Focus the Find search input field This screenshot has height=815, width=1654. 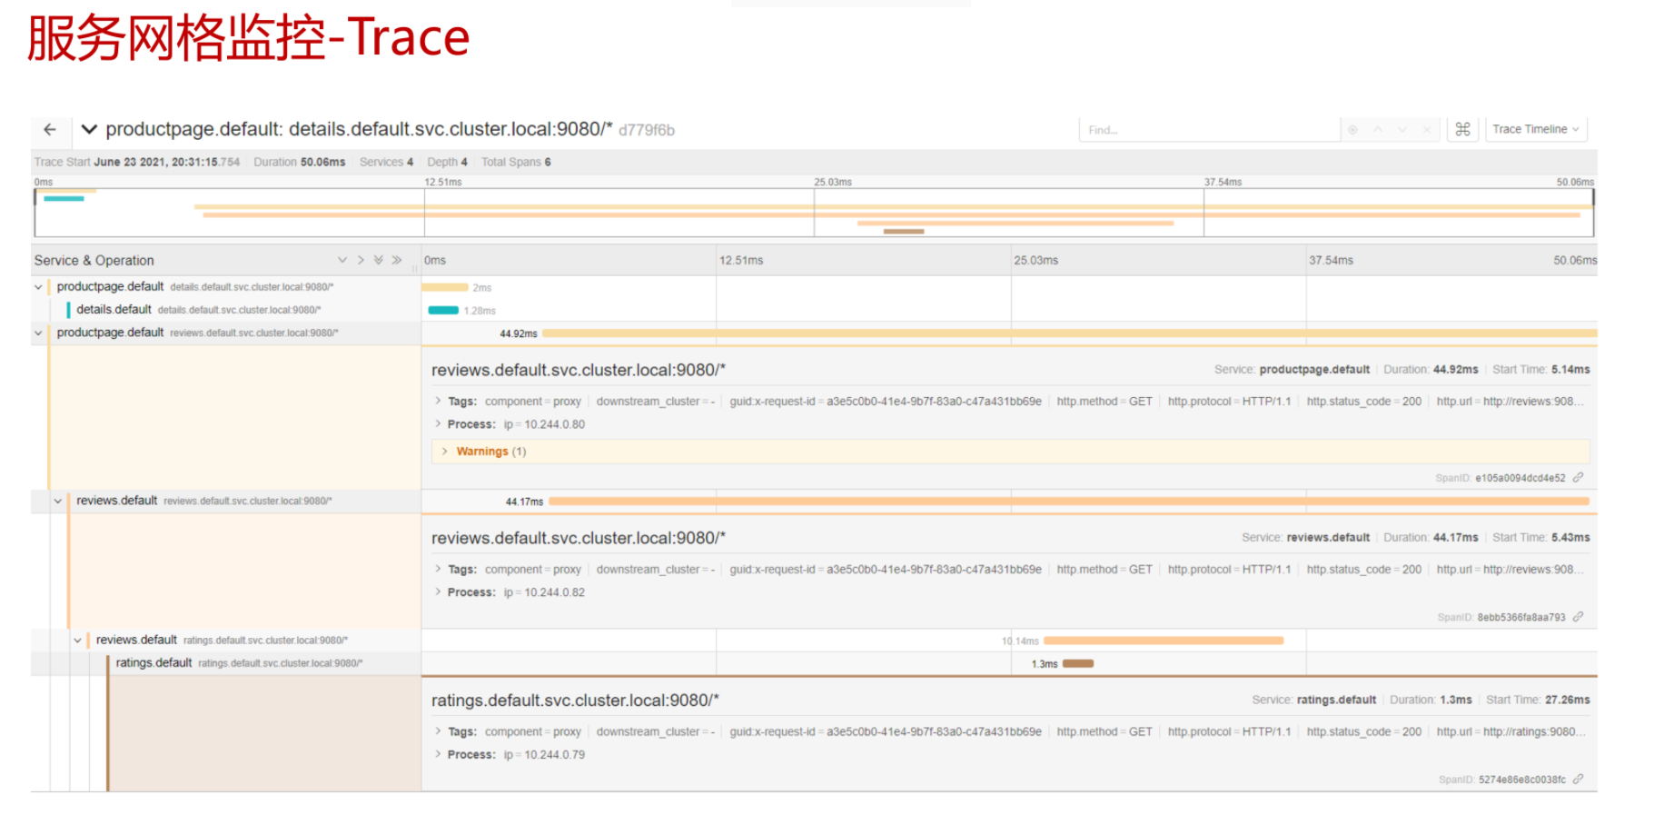click(1208, 130)
